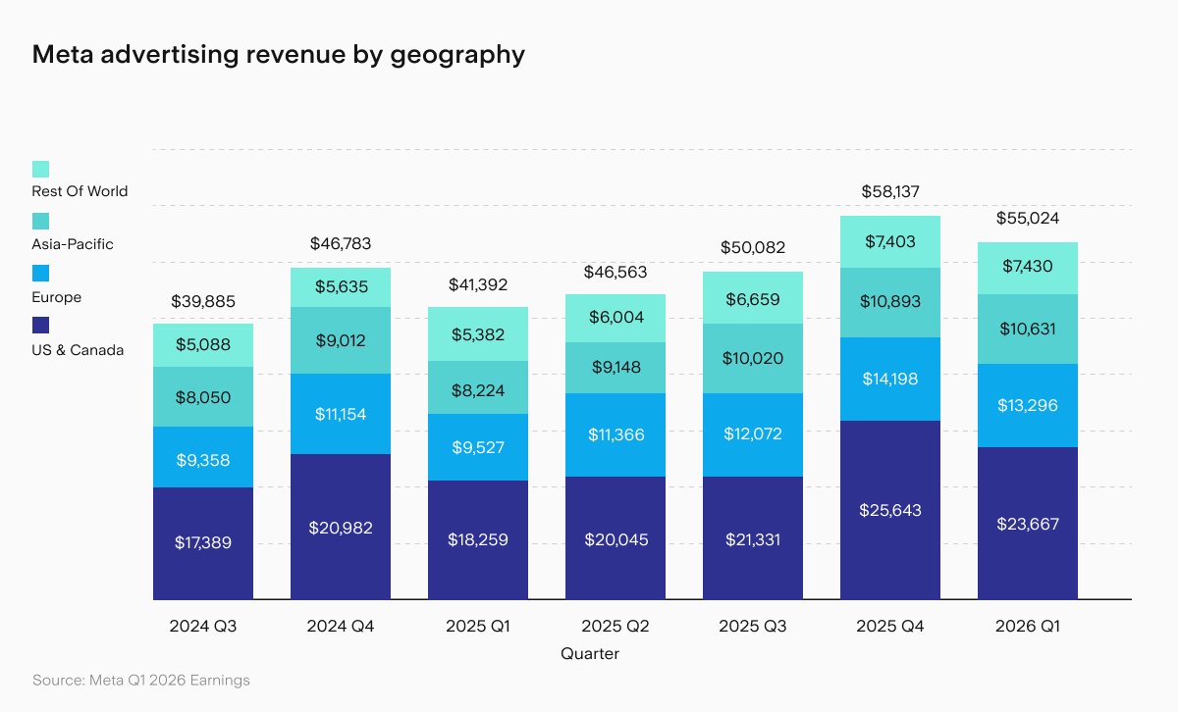
Task: Select the $6,004 Rest Of World segment
Action: pyautogui.click(x=616, y=319)
